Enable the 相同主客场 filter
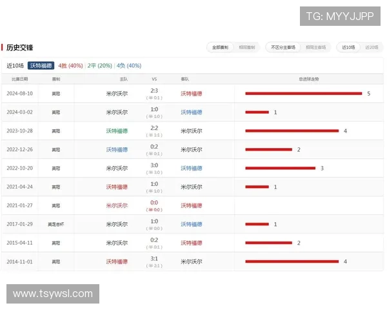 pos(315,48)
